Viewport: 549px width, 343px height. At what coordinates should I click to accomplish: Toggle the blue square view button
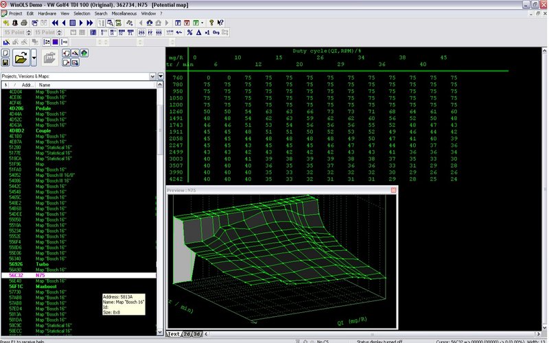56,42
